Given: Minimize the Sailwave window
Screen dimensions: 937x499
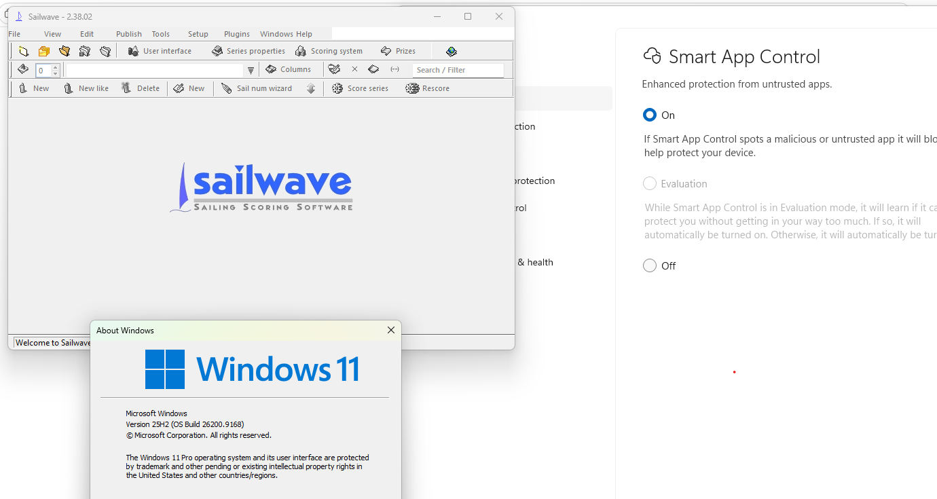Looking at the screenshot, I should pos(437,16).
